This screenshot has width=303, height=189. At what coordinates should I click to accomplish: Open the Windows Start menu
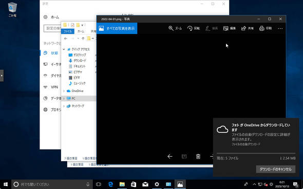(6, 184)
